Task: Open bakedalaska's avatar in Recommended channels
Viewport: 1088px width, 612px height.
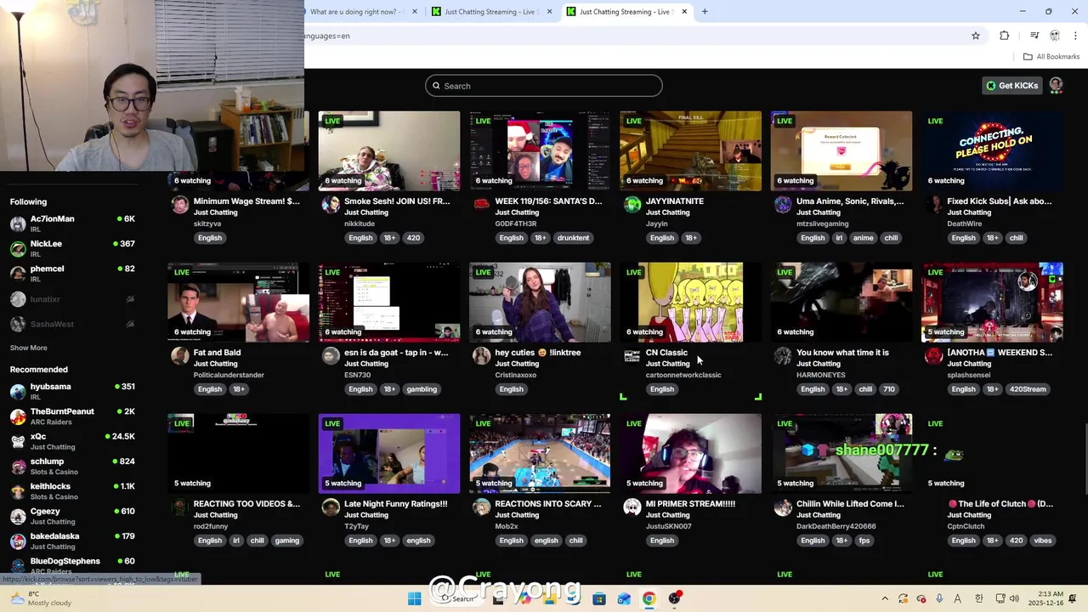Action: click(x=18, y=541)
